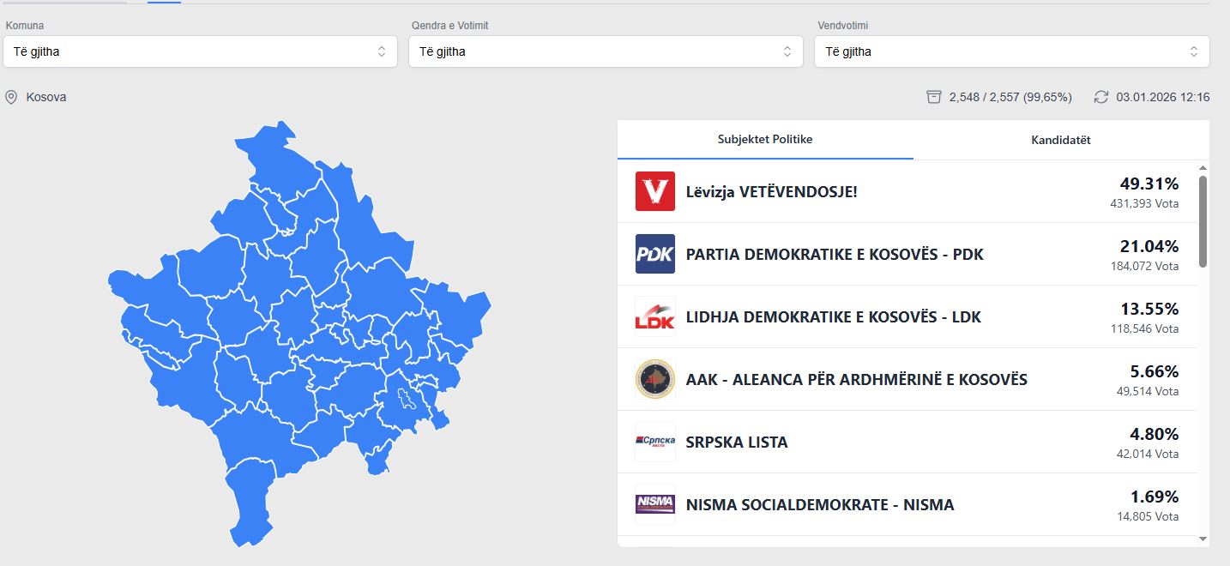Select the Subjektet Politike tab
This screenshot has height=566, width=1230.
point(764,139)
